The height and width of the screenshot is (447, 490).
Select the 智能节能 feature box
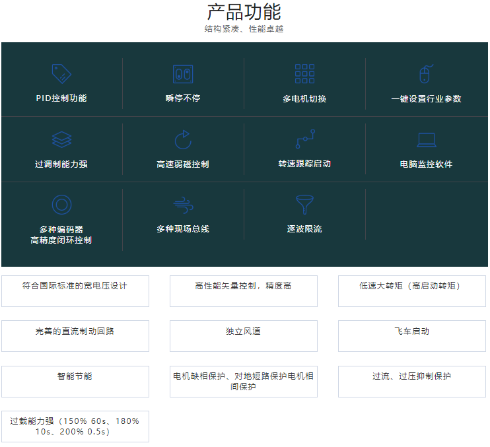(75, 381)
